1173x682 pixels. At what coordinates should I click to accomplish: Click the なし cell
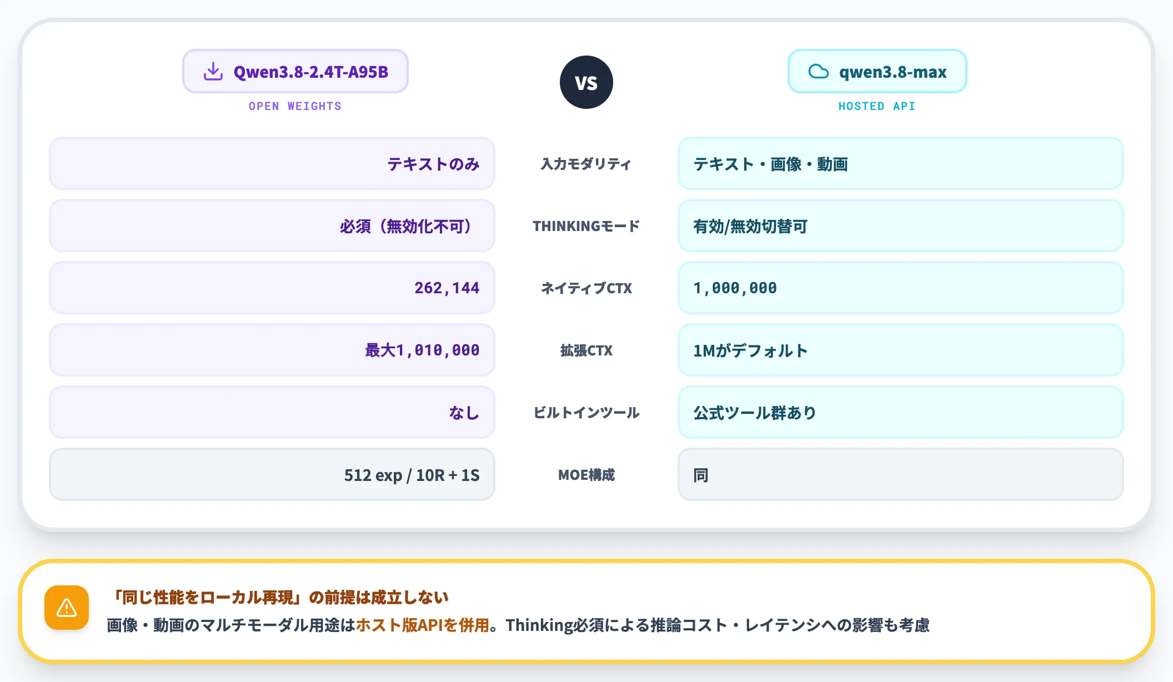coord(272,413)
